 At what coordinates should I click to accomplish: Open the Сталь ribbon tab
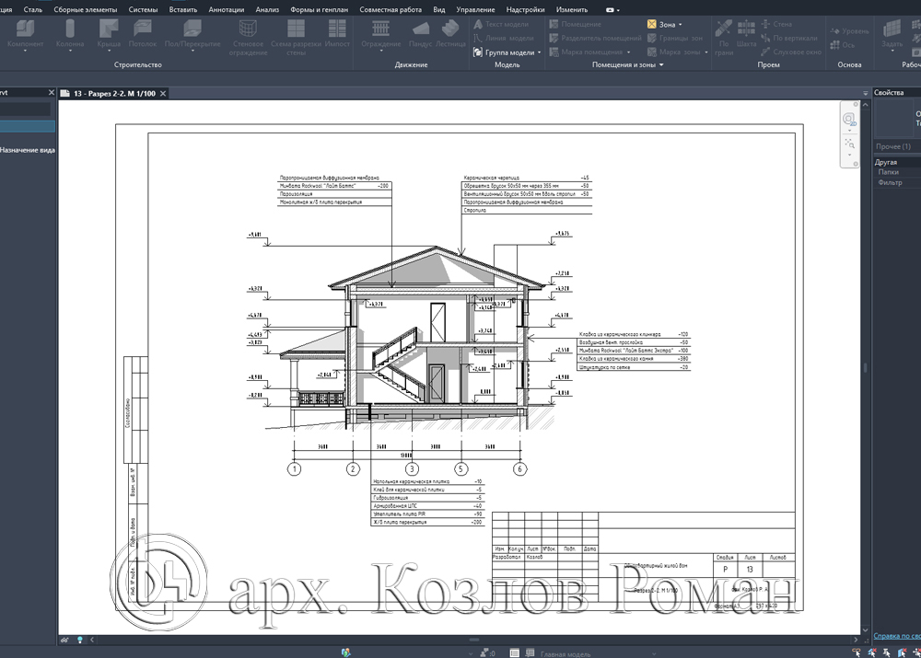coord(32,9)
